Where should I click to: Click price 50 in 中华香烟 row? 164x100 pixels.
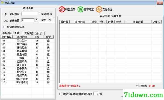[37, 51]
